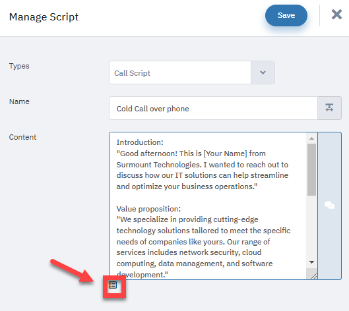Click the Types field label
349x311 pixels.
(x=19, y=67)
